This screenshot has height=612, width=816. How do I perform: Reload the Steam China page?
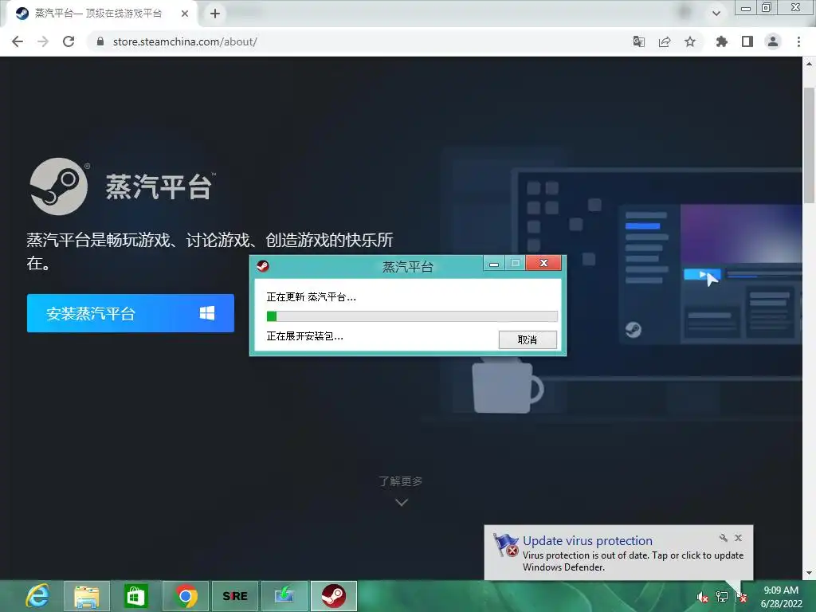69,41
